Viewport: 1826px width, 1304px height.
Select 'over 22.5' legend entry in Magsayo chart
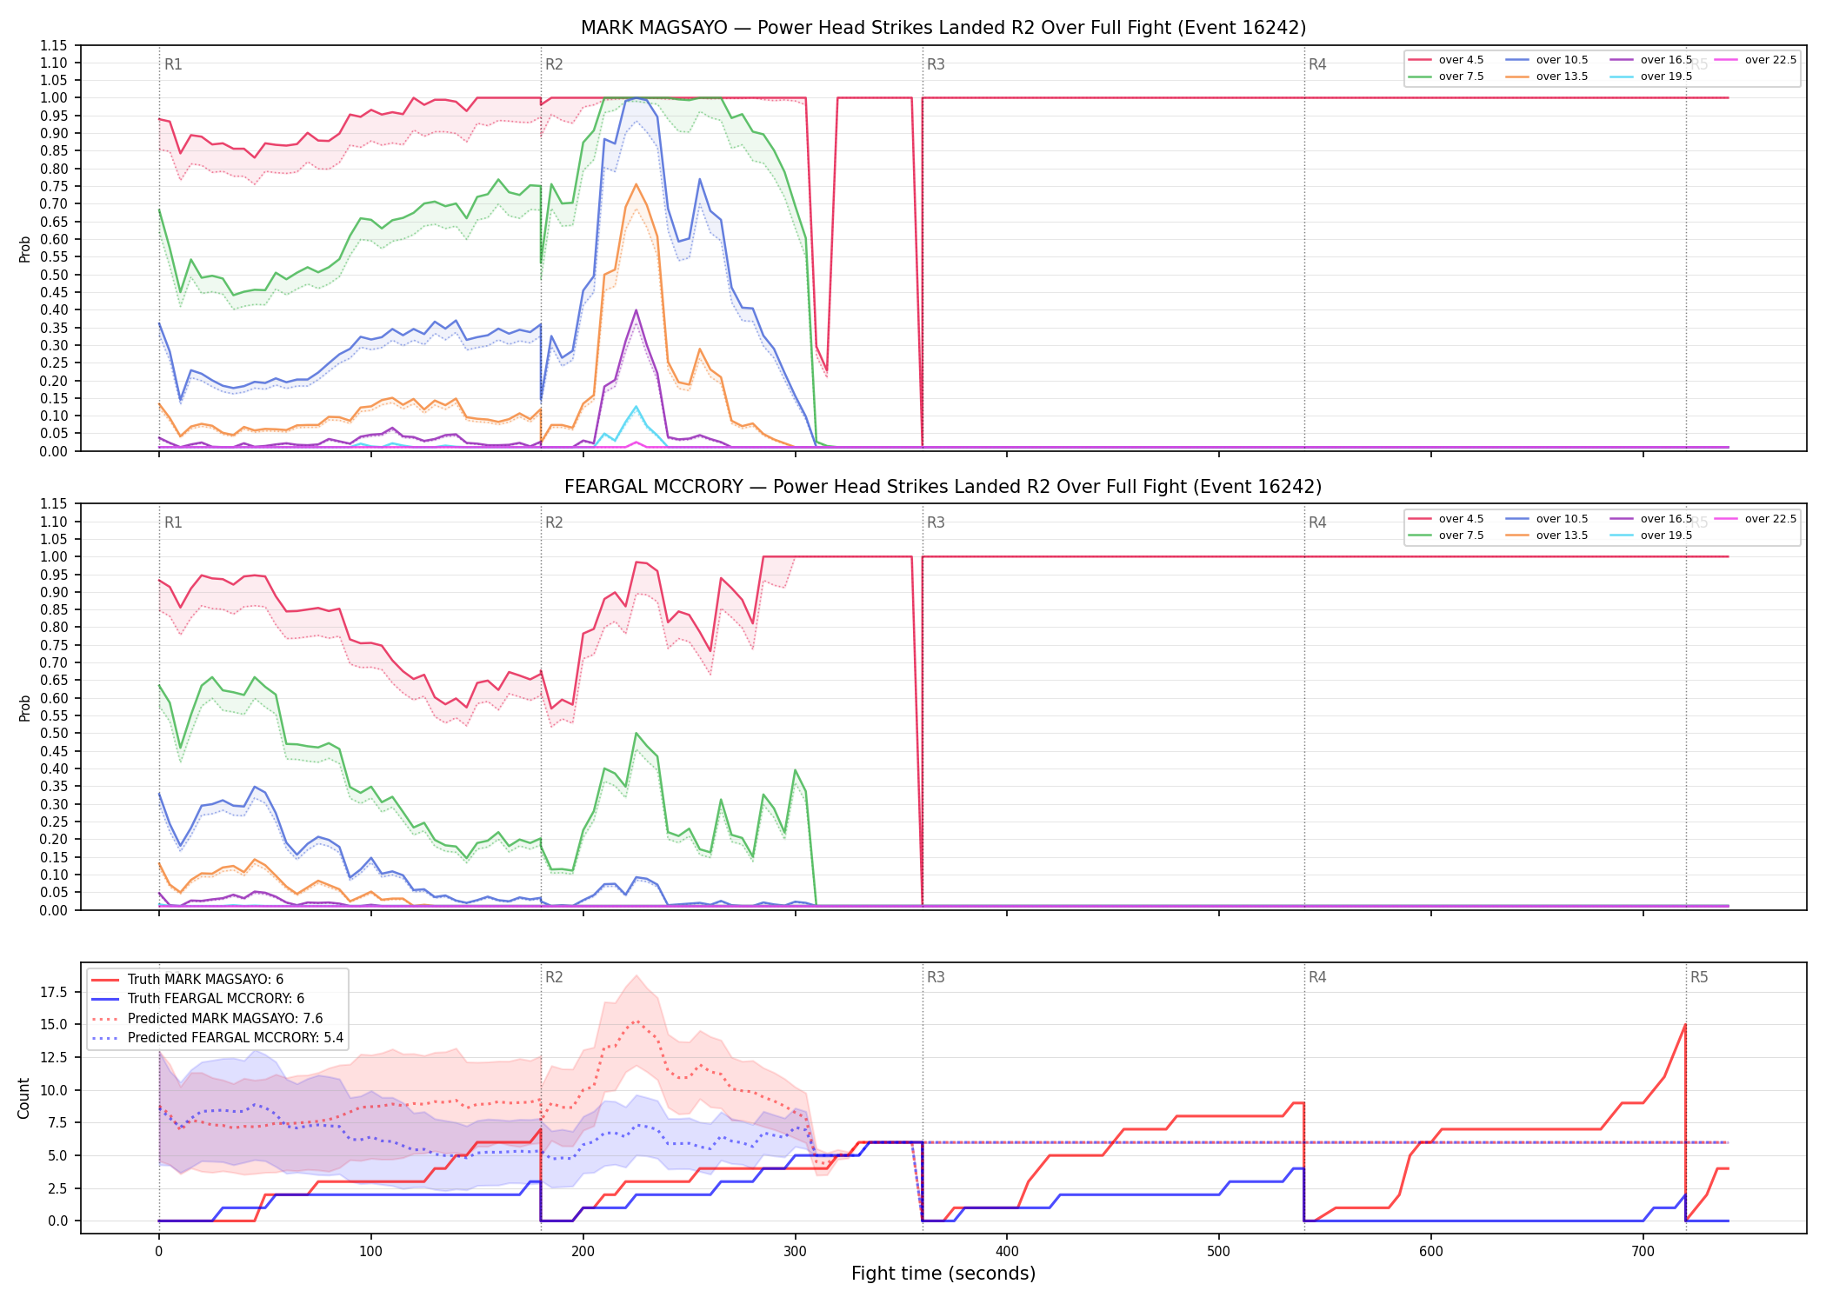pyautogui.click(x=1756, y=60)
